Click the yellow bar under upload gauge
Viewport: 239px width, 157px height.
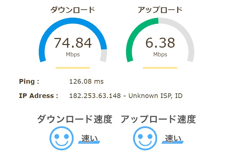coord(160,68)
